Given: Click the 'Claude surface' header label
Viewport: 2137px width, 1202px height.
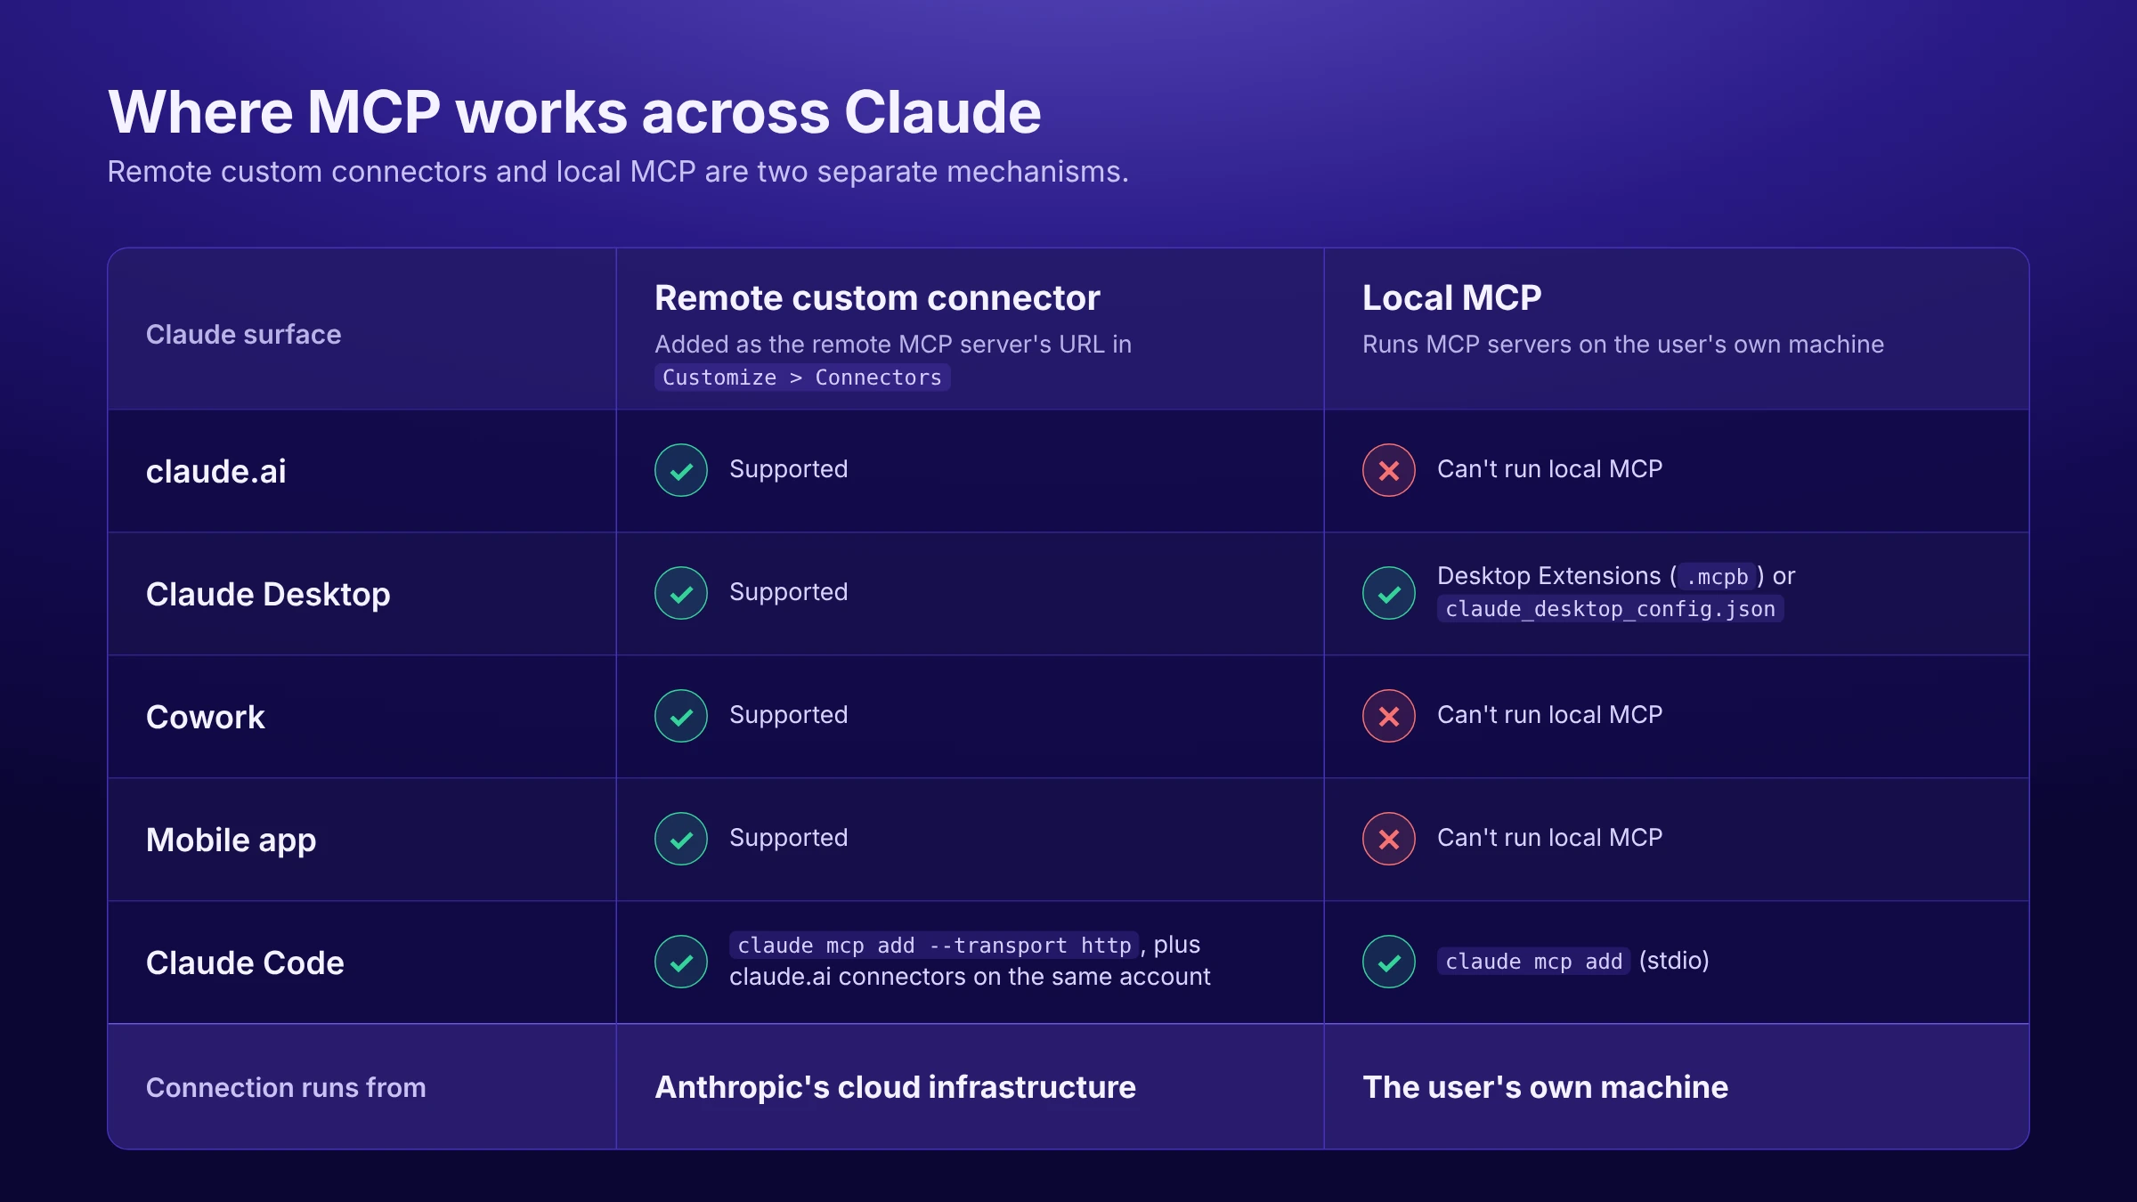Looking at the screenshot, I should (x=243, y=335).
